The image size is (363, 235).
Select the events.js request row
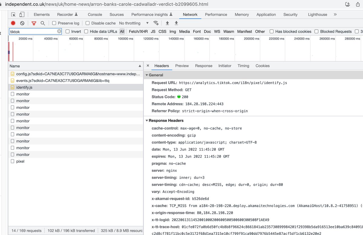(76, 80)
